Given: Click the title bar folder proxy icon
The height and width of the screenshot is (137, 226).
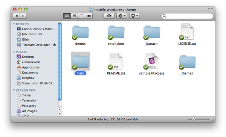Looking at the screenshot, I should coord(91,10).
